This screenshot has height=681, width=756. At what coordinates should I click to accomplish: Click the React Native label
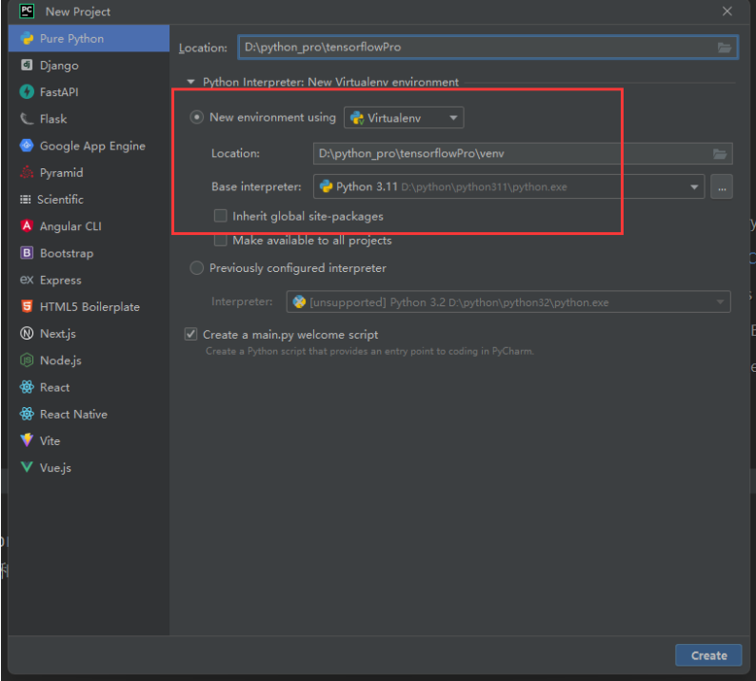pyautogui.click(x=73, y=414)
